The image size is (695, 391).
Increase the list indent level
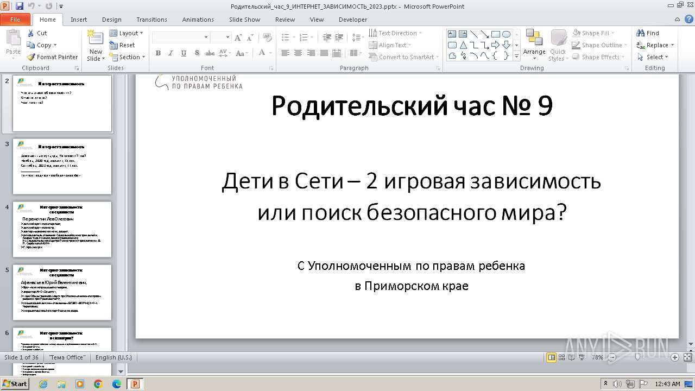click(340, 37)
